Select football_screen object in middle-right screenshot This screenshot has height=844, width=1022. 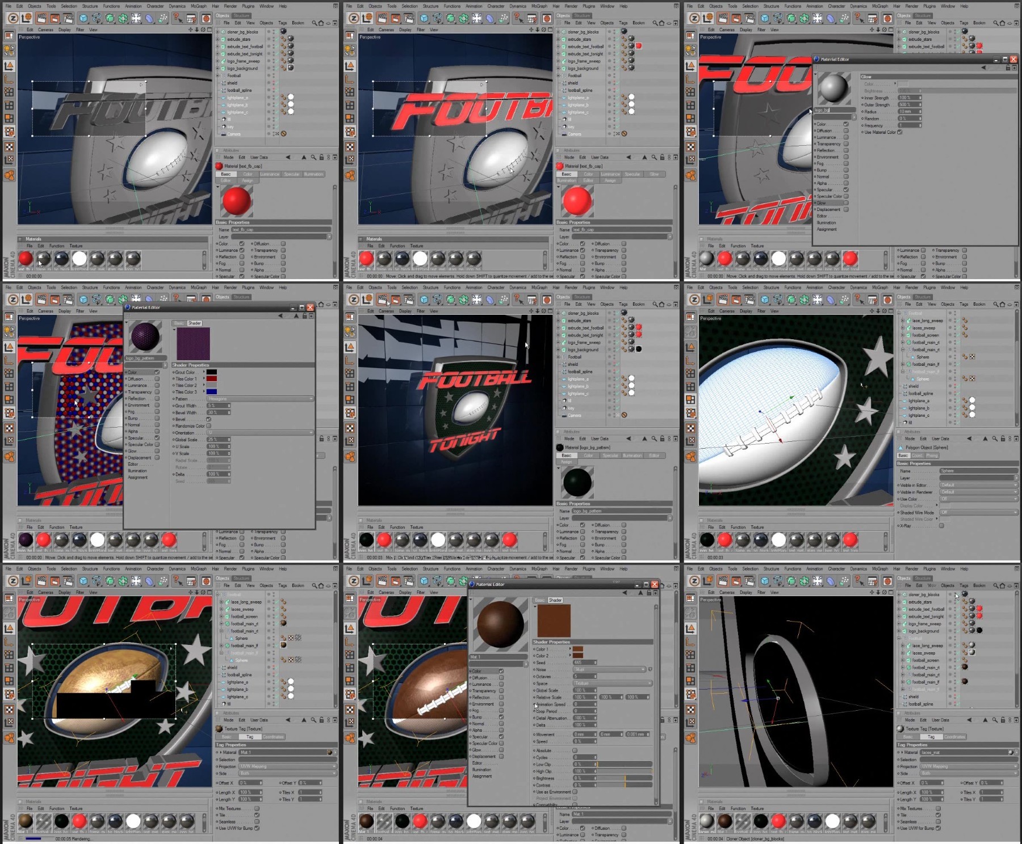coord(925,335)
